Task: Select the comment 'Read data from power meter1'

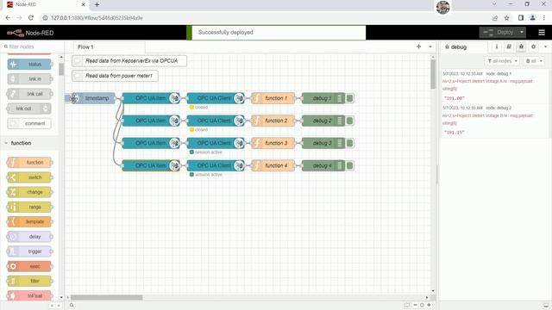Action: [x=115, y=76]
